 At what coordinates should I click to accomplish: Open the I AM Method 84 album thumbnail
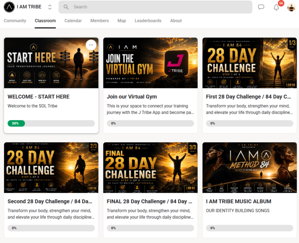(250, 168)
